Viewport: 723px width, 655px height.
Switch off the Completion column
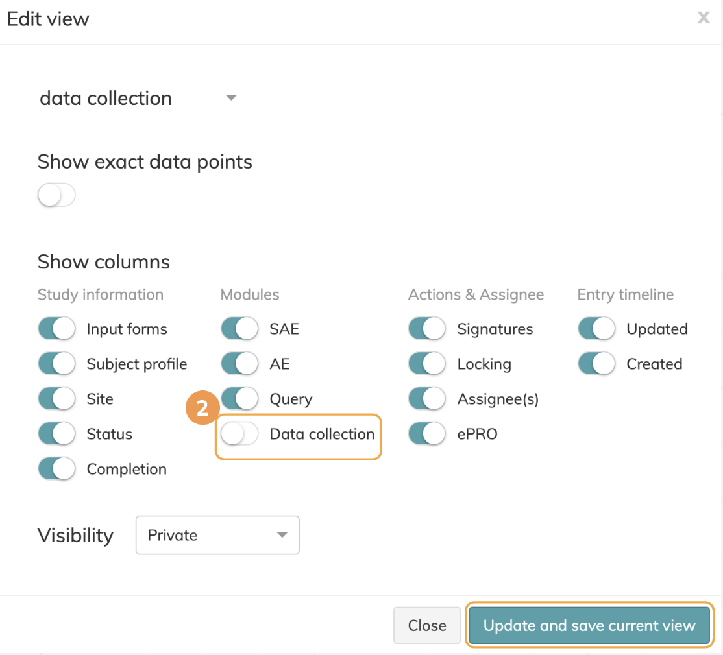(56, 469)
